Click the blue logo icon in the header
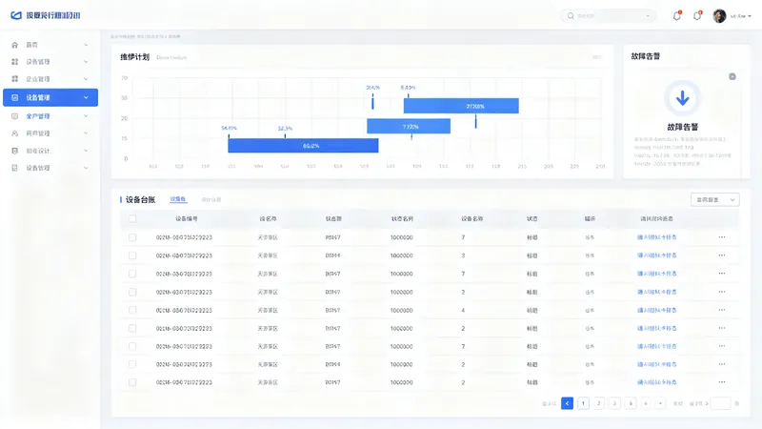 16,15
